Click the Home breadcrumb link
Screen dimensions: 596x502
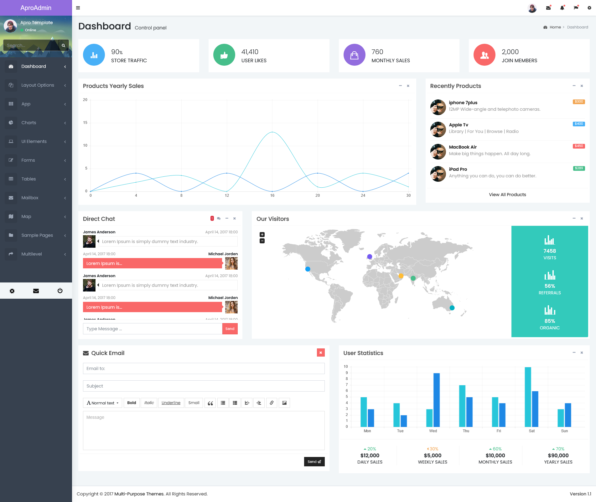click(x=555, y=27)
